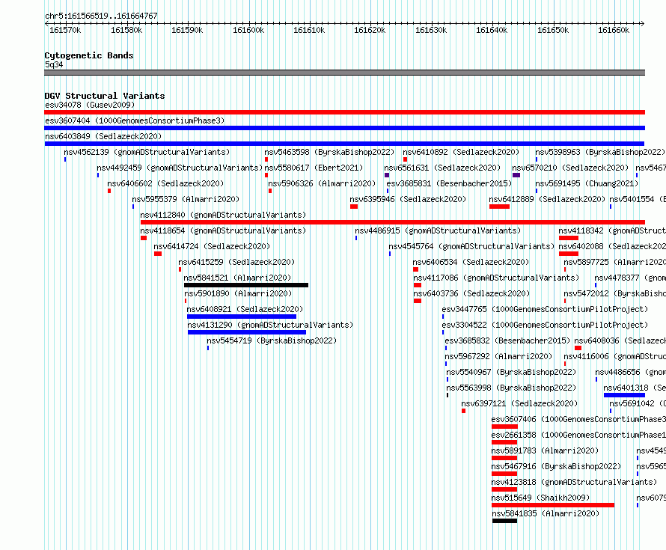Select the blue nsv6401318 variant bar
Viewport: 666px width, 550px height.
624,395
